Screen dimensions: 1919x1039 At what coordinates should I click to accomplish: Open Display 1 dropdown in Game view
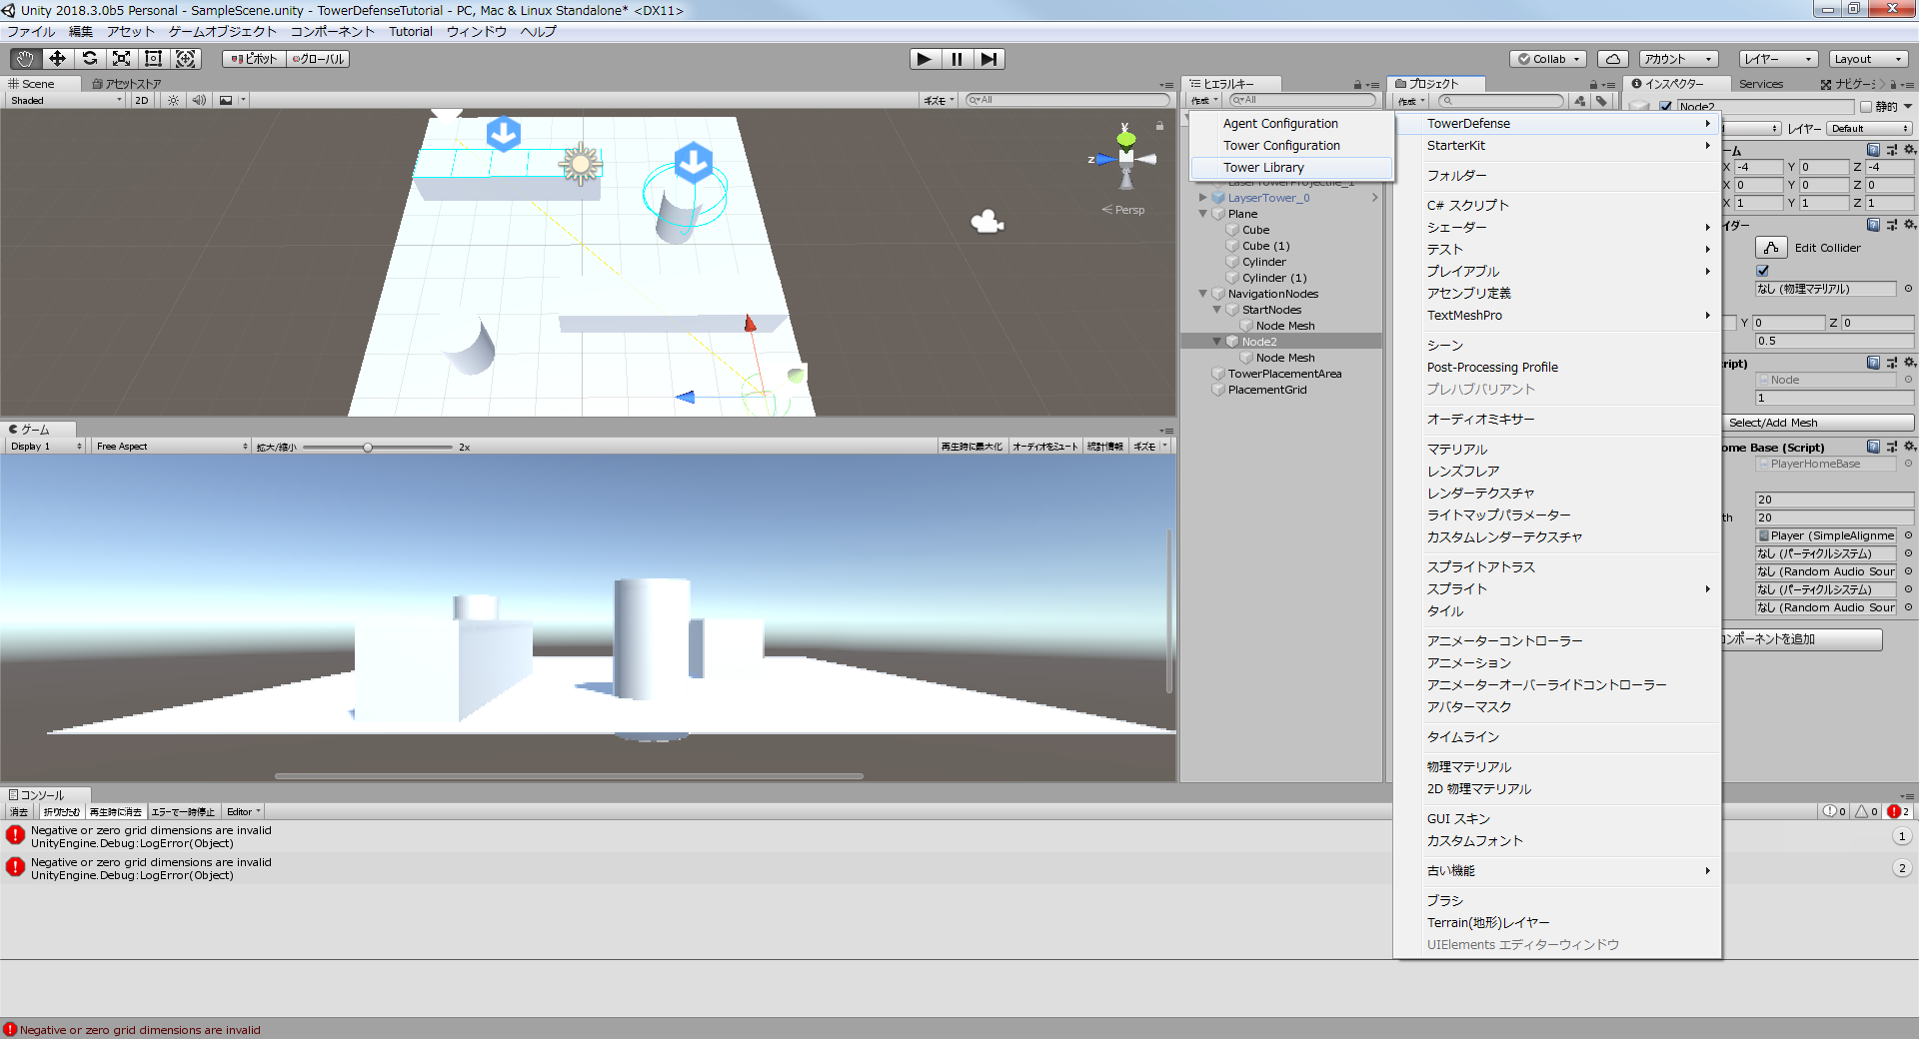(x=46, y=447)
